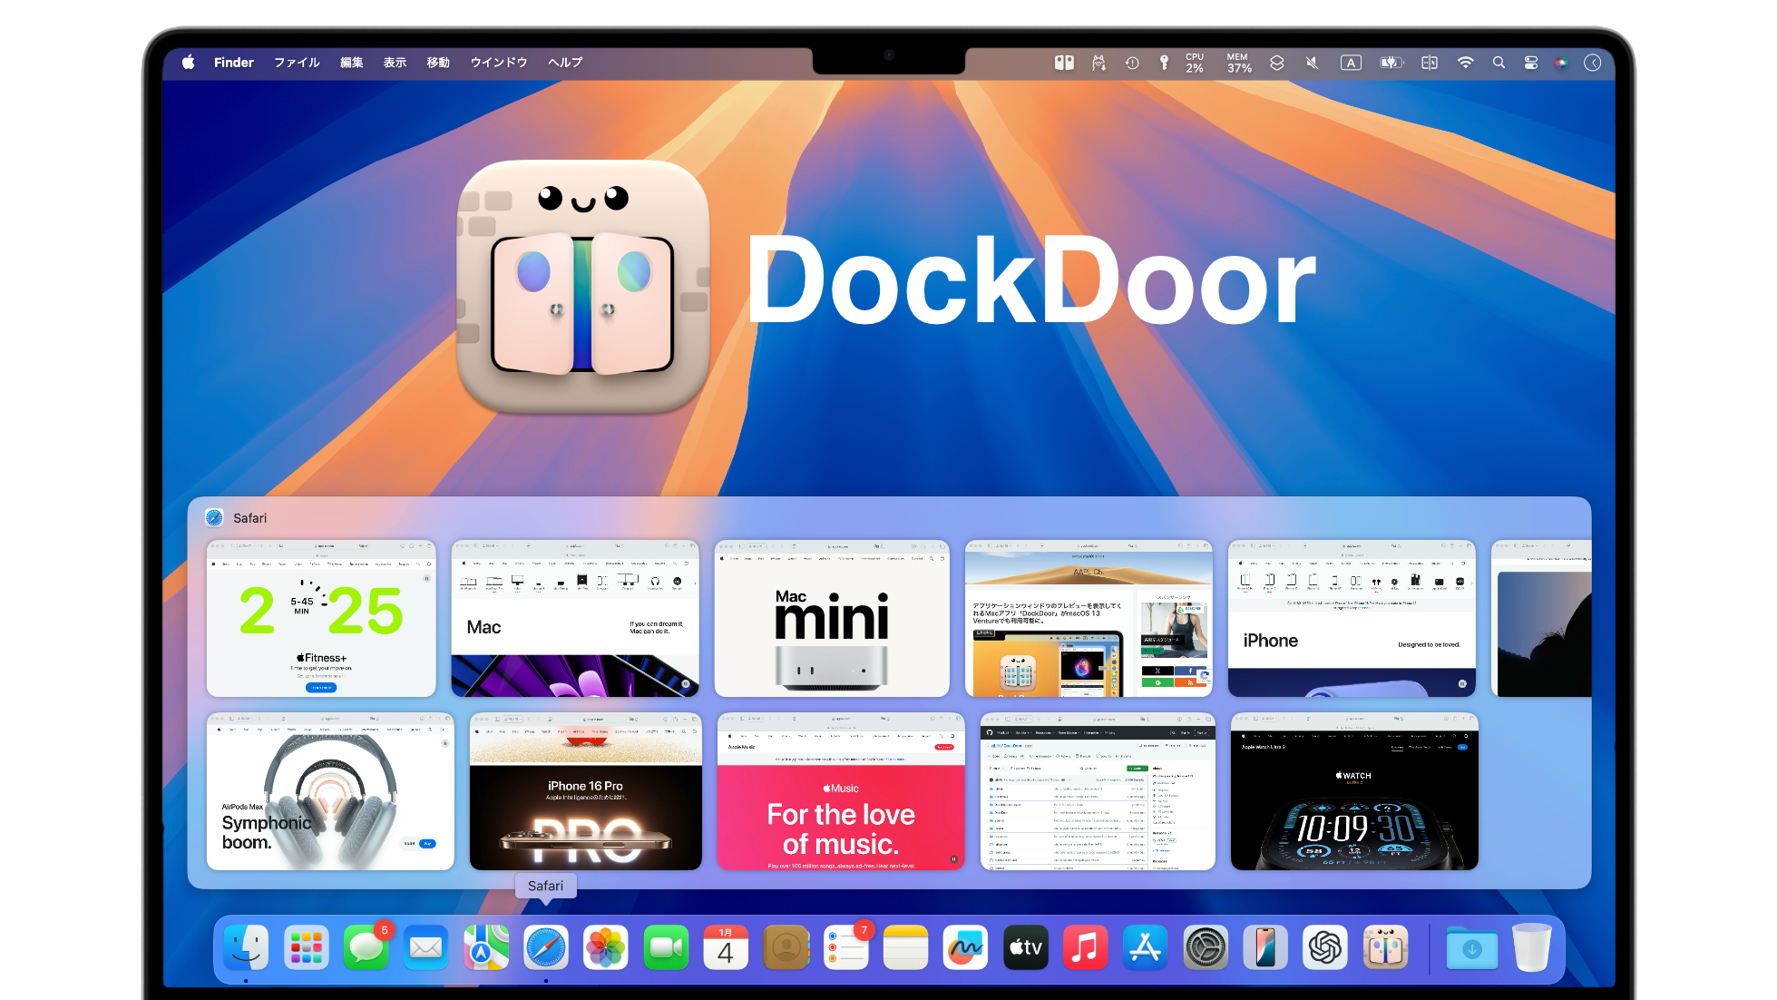Open Reminders with 7 badge

pyautogui.click(x=846, y=948)
